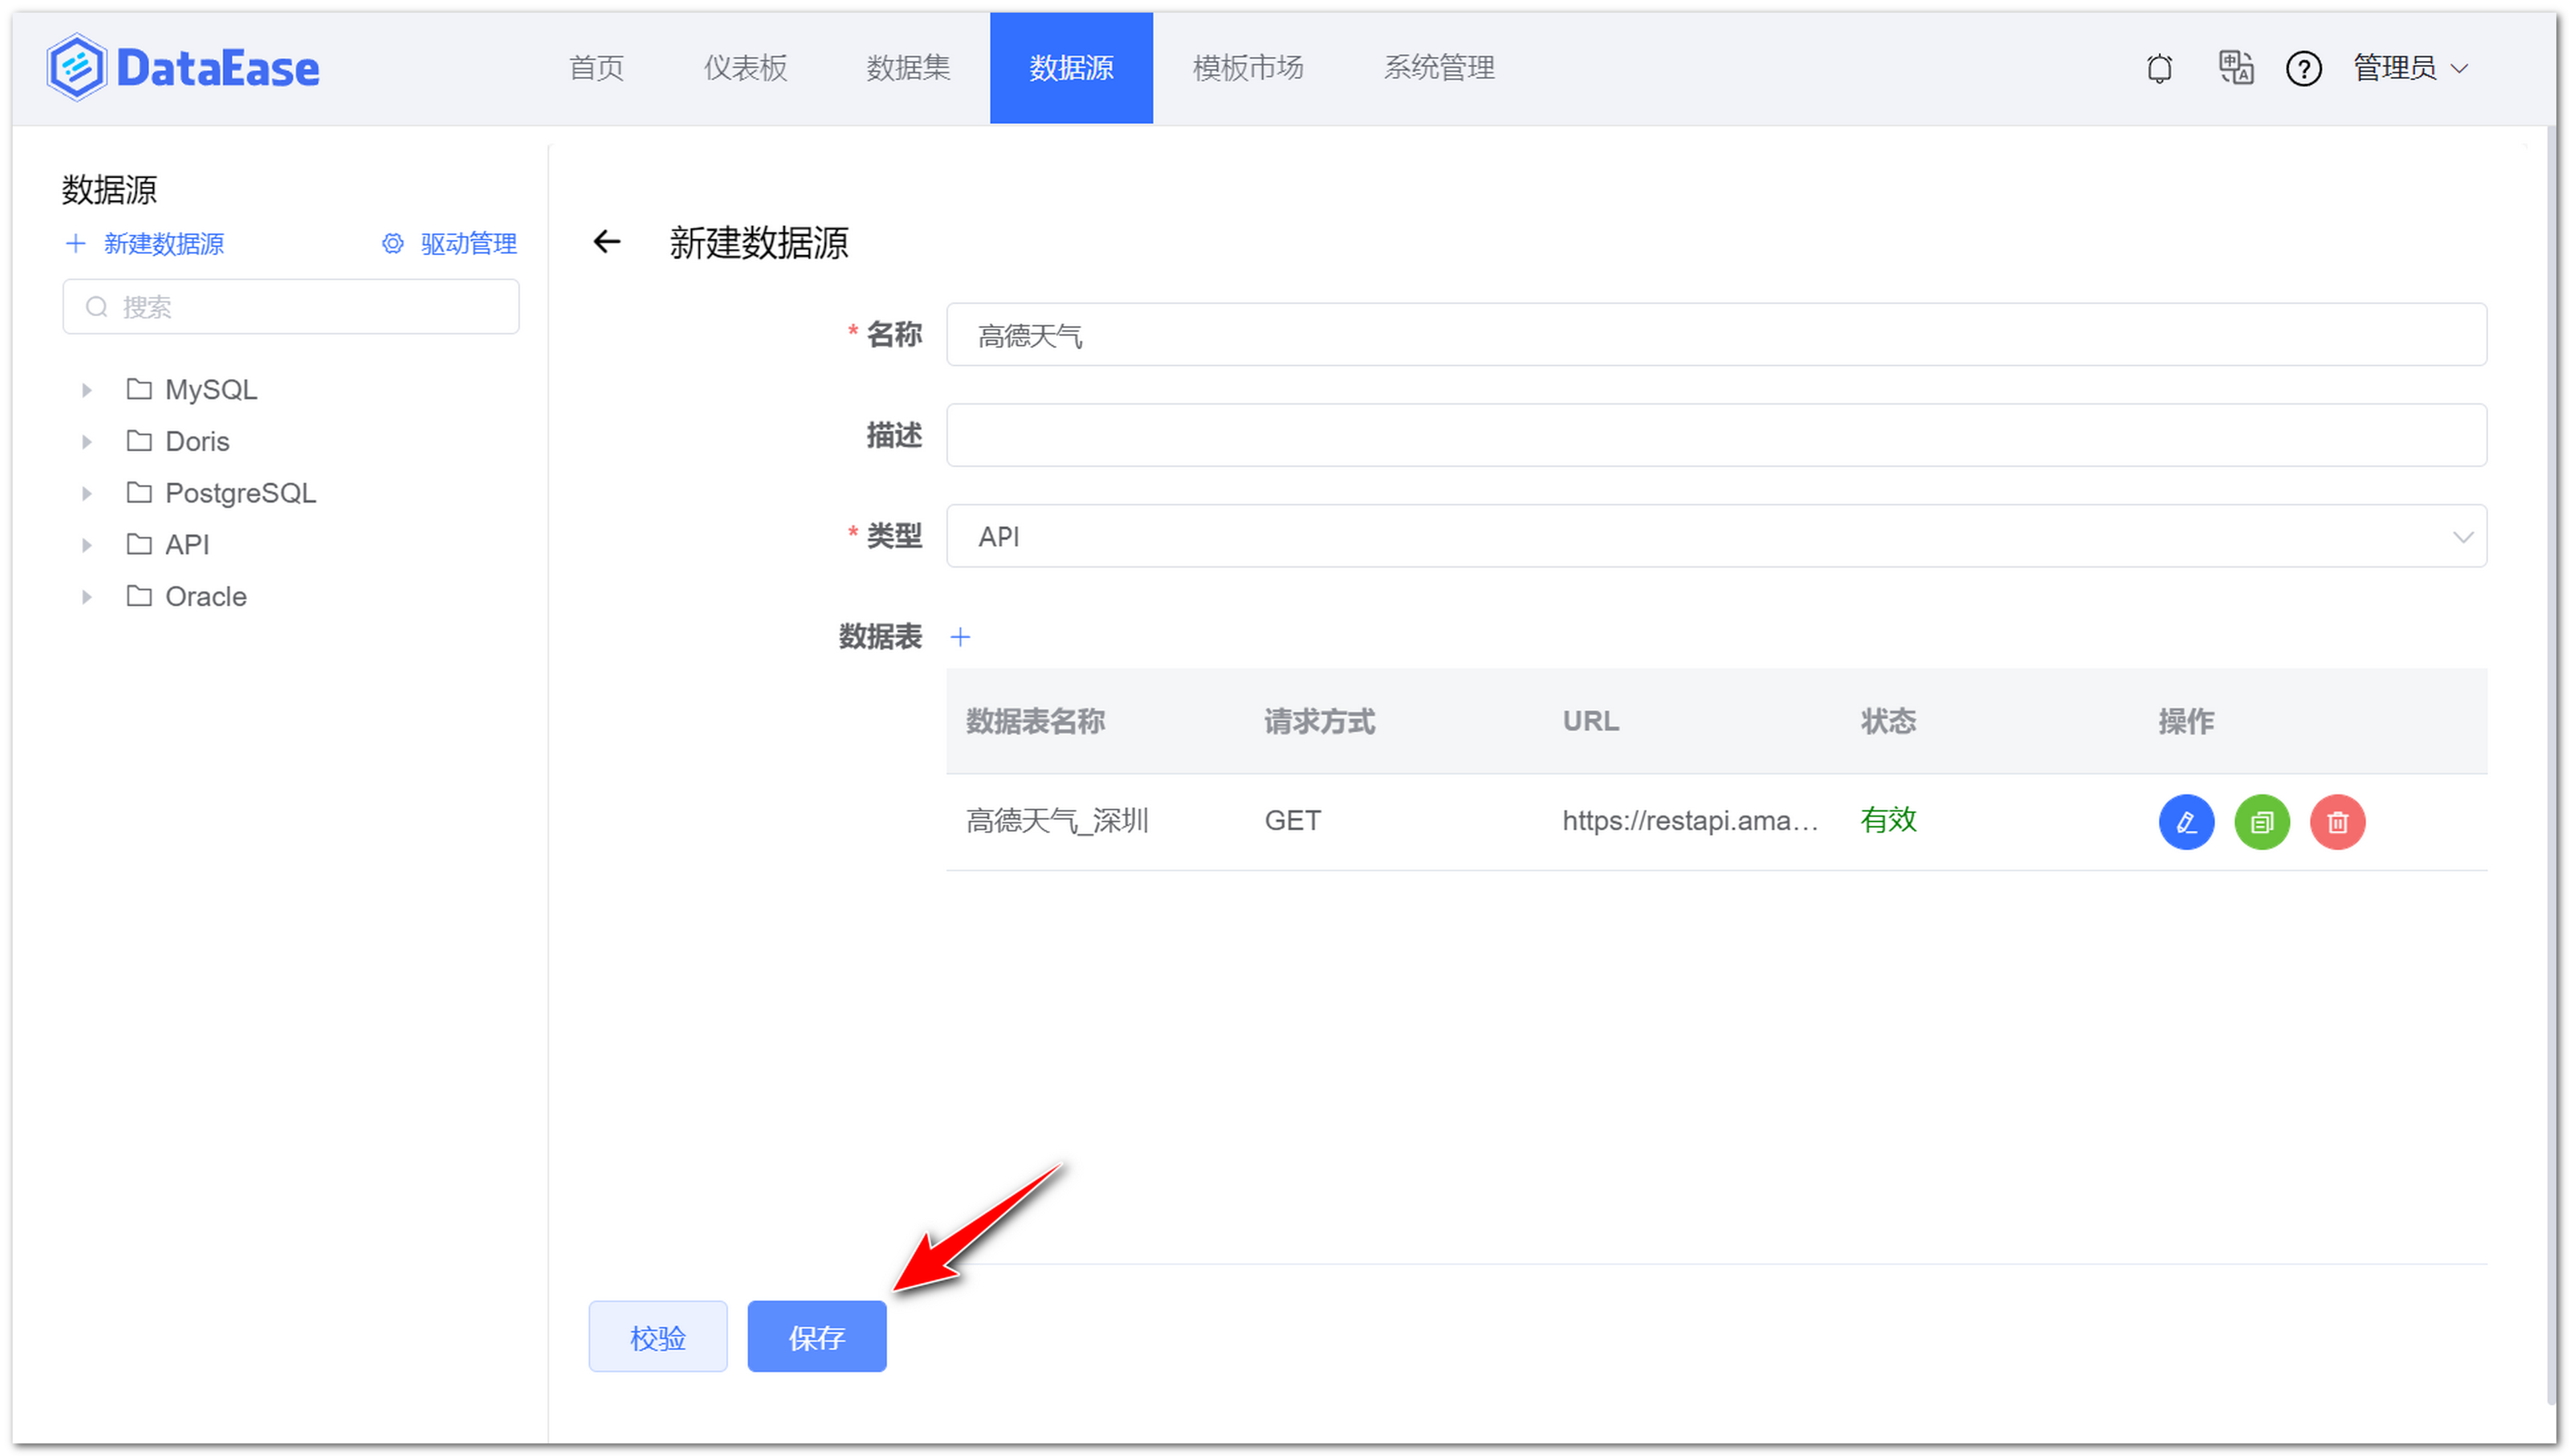Click the back arrow next to 新建数据源
This screenshot has height=1456, width=2569.
pos(607,243)
